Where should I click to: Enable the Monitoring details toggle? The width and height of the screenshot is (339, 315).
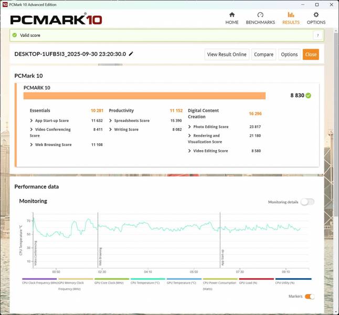(x=307, y=202)
